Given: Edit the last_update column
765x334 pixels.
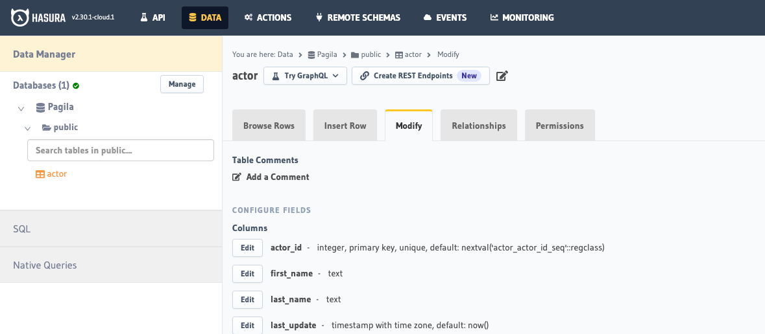Looking at the screenshot, I should click(247, 325).
